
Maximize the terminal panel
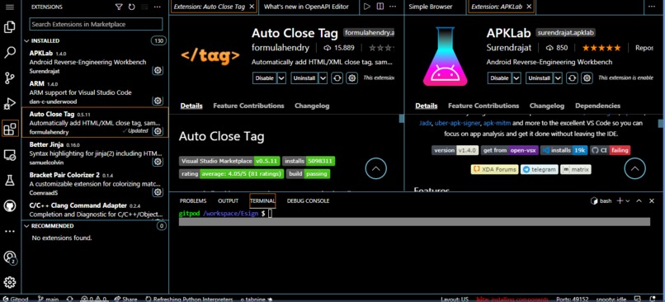coord(639,201)
